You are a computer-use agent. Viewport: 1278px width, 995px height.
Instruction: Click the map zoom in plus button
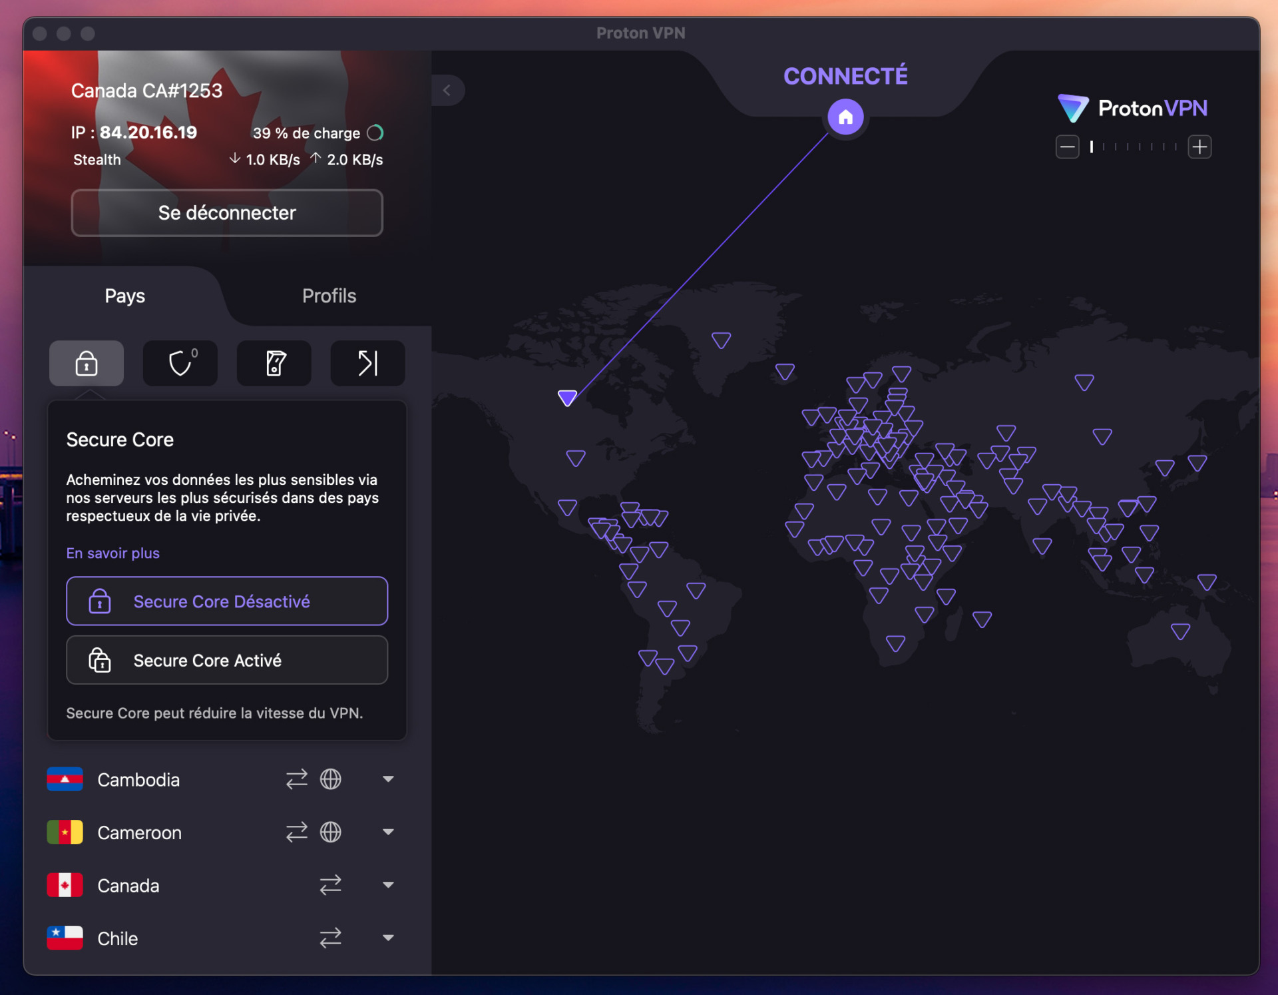[1199, 147]
